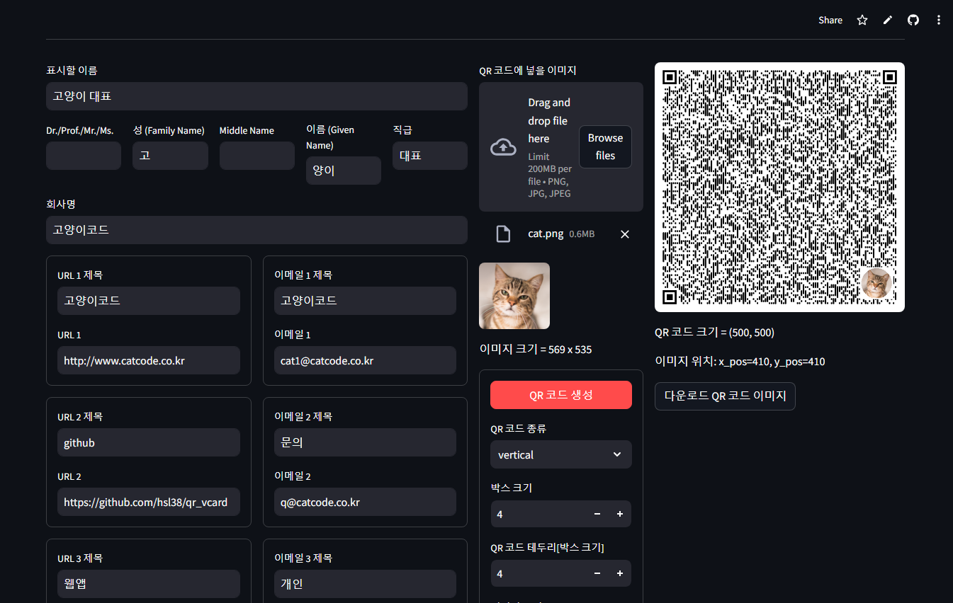The height and width of the screenshot is (603, 953).
Task: Click the URL 1 field with catcode address
Action: (149, 360)
